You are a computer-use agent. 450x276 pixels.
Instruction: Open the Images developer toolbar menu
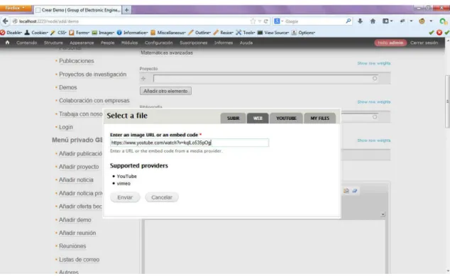tap(103, 33)
